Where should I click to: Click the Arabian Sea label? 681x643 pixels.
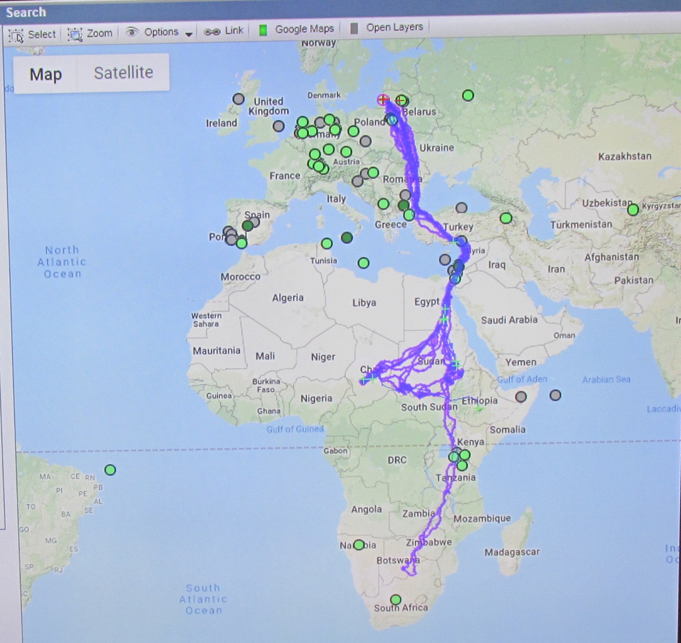(606, 379)
